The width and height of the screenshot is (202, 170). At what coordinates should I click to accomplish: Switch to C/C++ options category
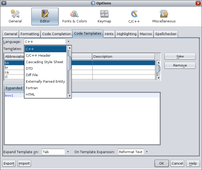coord(135,16)
